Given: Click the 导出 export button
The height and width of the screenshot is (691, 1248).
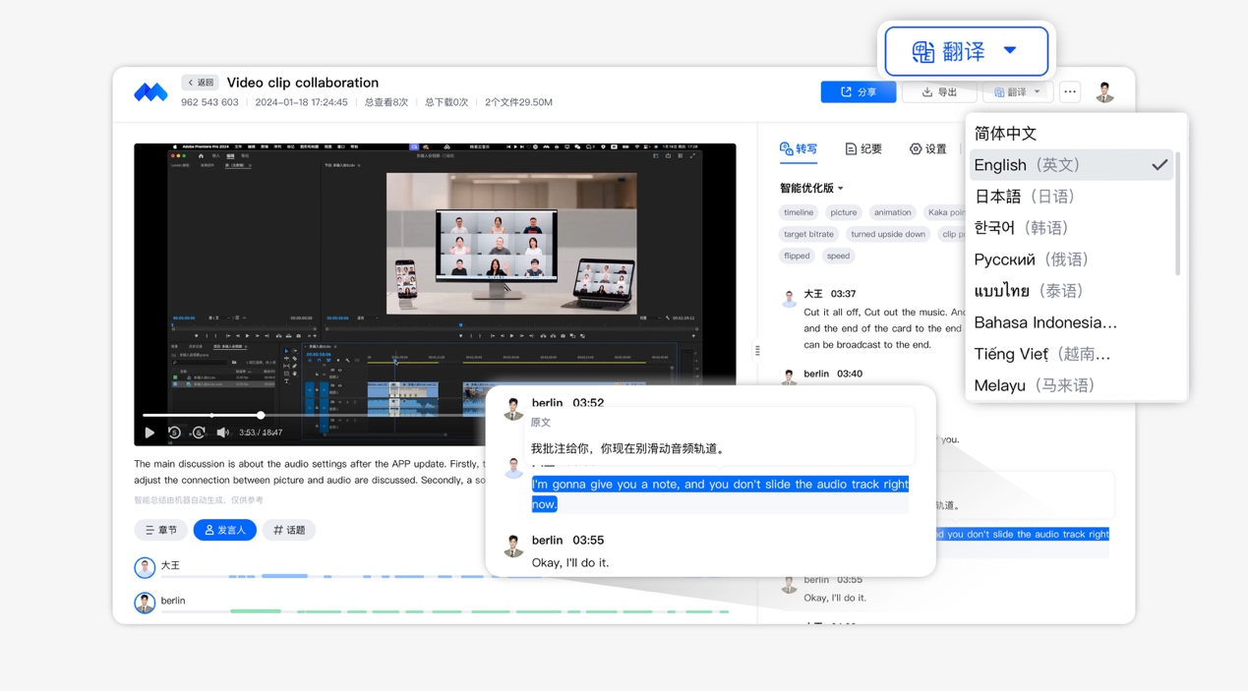Looking at the screenshot, I should 939,92.
